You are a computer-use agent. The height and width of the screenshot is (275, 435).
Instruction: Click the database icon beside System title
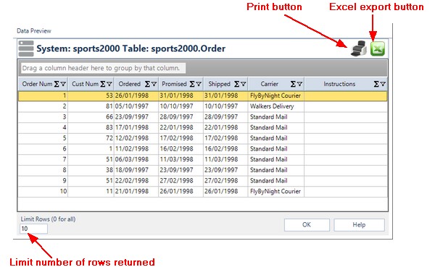tap(26, 48)
